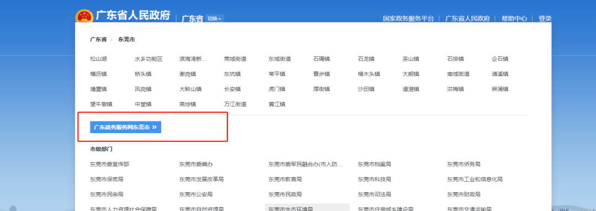
Task: Pick 谢岗镇 town
Action: (188, 74)
